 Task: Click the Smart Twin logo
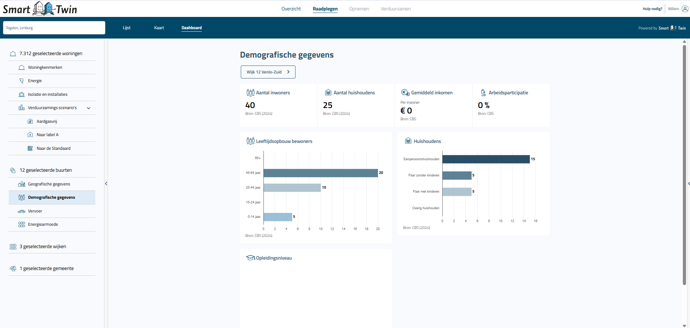40,9
